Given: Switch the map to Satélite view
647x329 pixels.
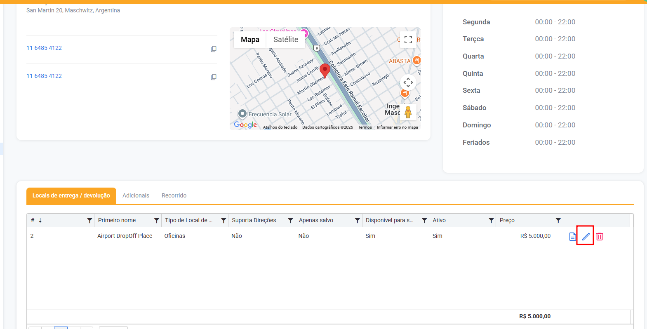Looking at the screenshot, I should tap(286, 40).
